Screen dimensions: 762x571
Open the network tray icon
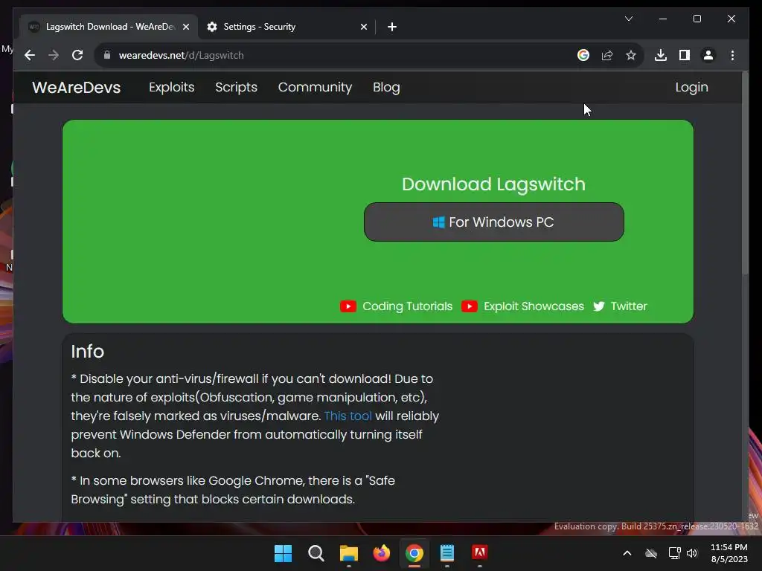(674, 553)
